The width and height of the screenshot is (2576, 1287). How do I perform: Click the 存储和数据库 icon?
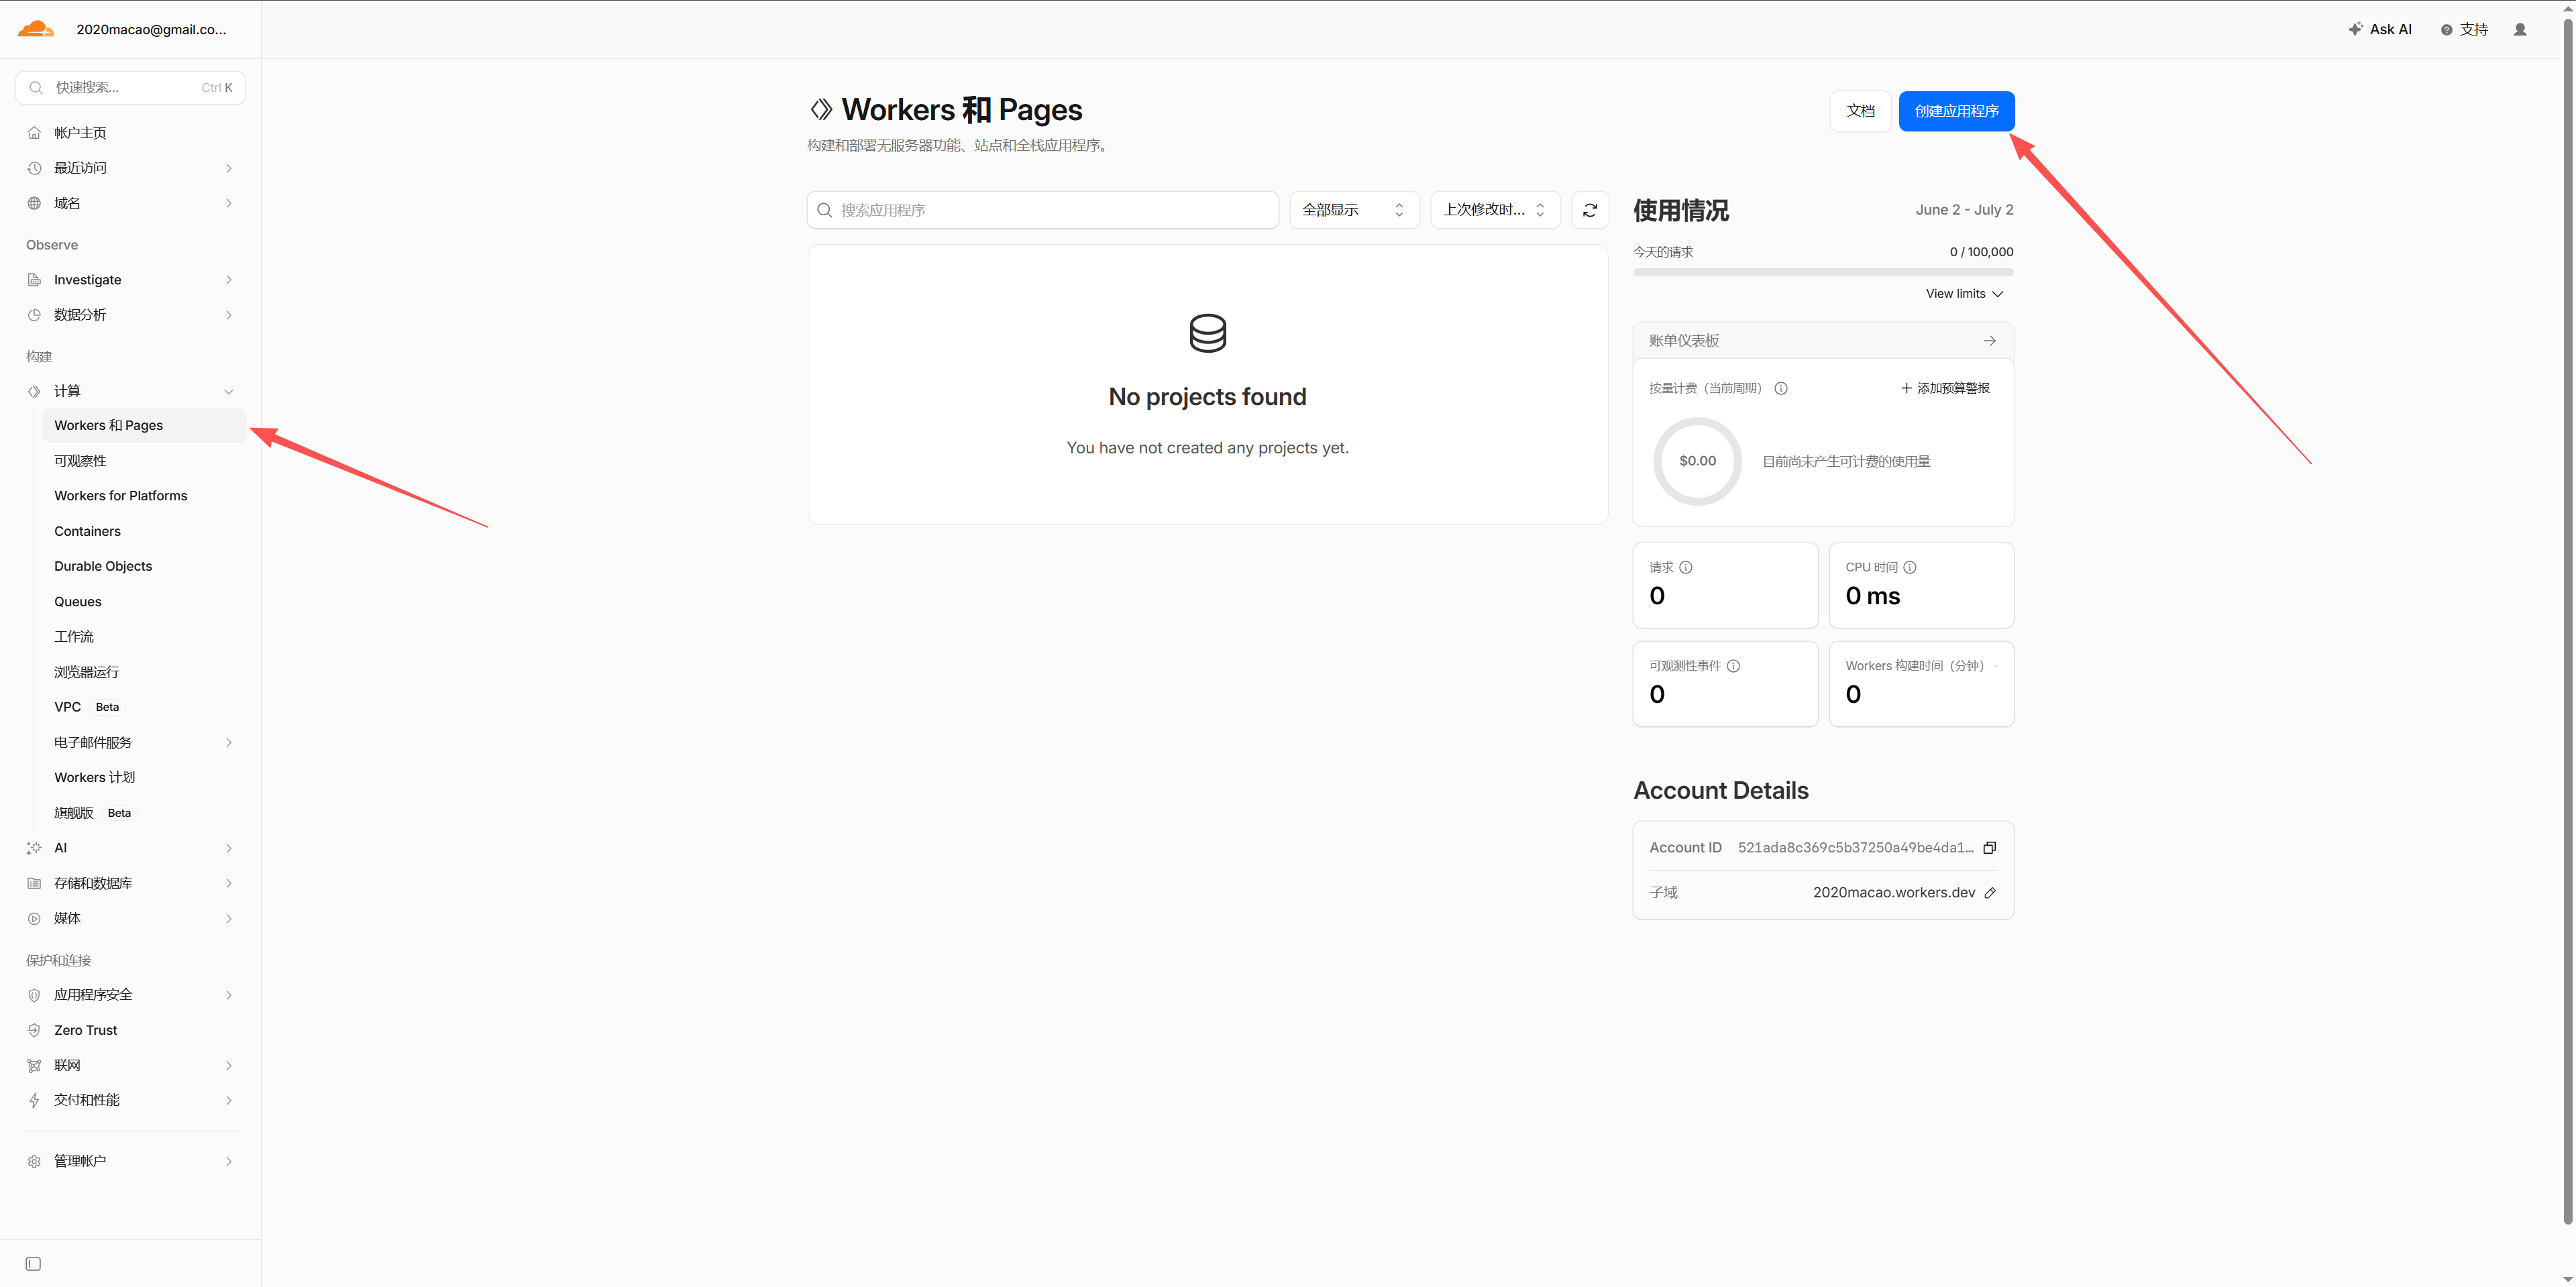point(34,883)
